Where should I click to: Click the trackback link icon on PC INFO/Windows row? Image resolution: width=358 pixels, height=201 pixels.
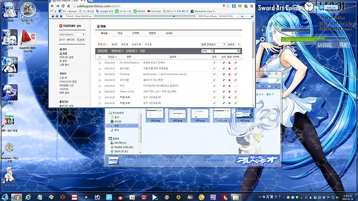pyautogui.click(x=236, y=63)
